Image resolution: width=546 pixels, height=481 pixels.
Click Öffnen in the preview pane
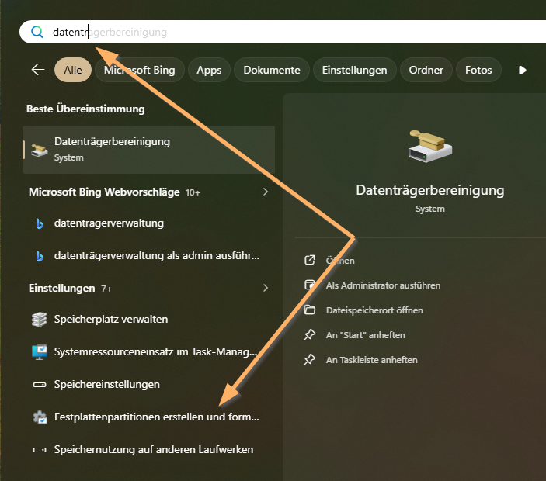tap(340, 261)
